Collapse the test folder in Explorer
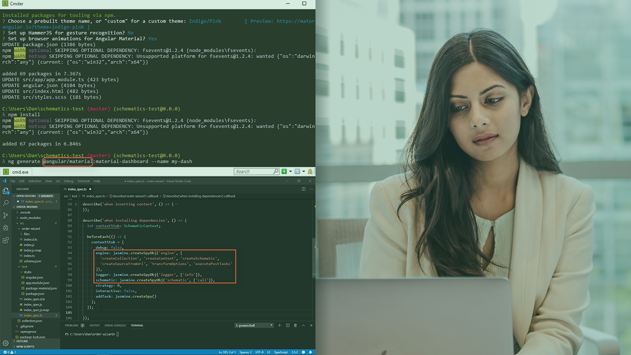The image size is (631, 355). (24, 267)
